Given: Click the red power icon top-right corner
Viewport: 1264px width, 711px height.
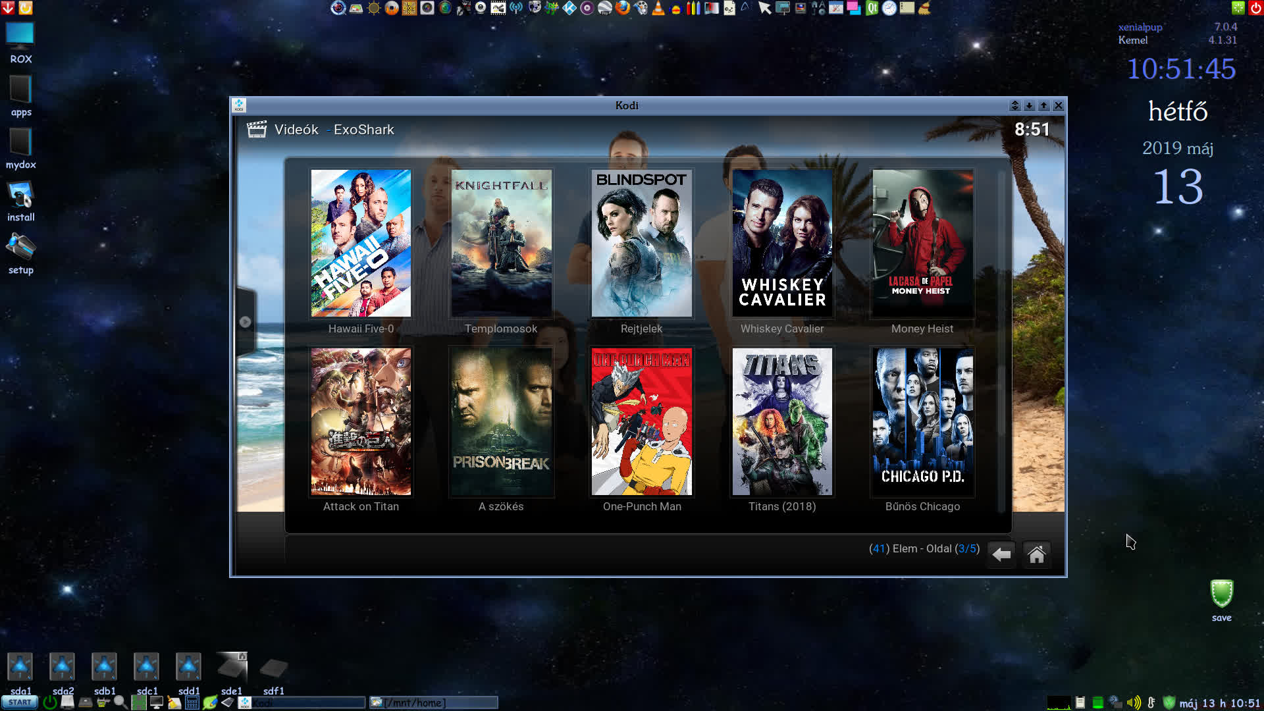Looking at the screenshot, I should [x=1255, y=8].
